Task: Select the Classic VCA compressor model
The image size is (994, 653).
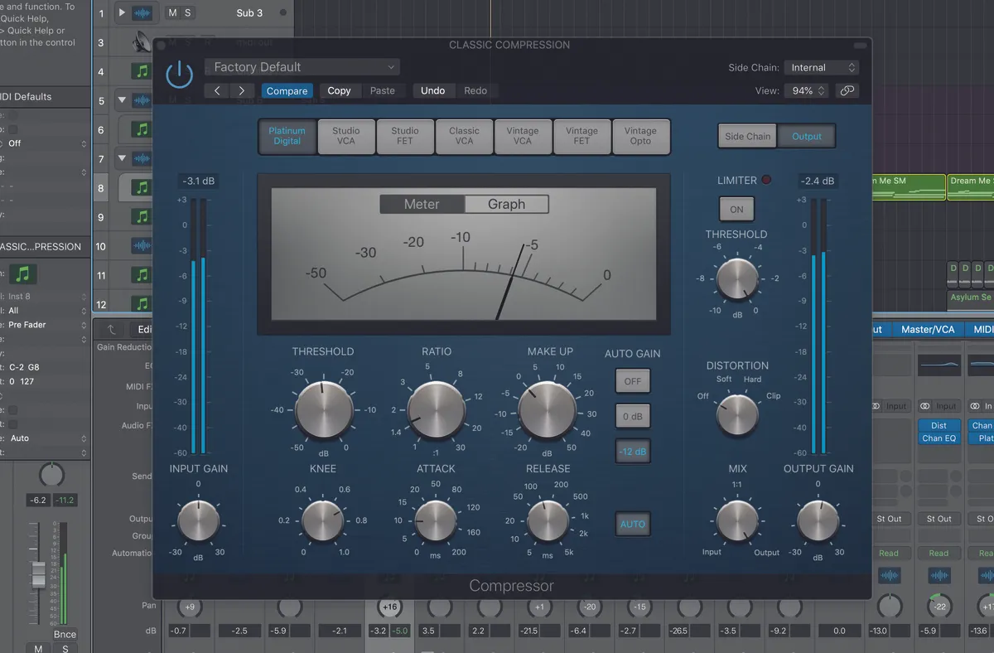Action: pos(464,136)
